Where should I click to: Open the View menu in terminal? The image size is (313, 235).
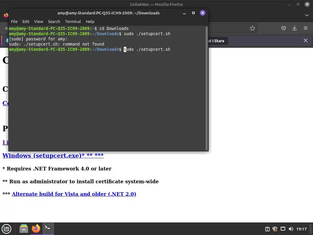(x=39, y=22)
